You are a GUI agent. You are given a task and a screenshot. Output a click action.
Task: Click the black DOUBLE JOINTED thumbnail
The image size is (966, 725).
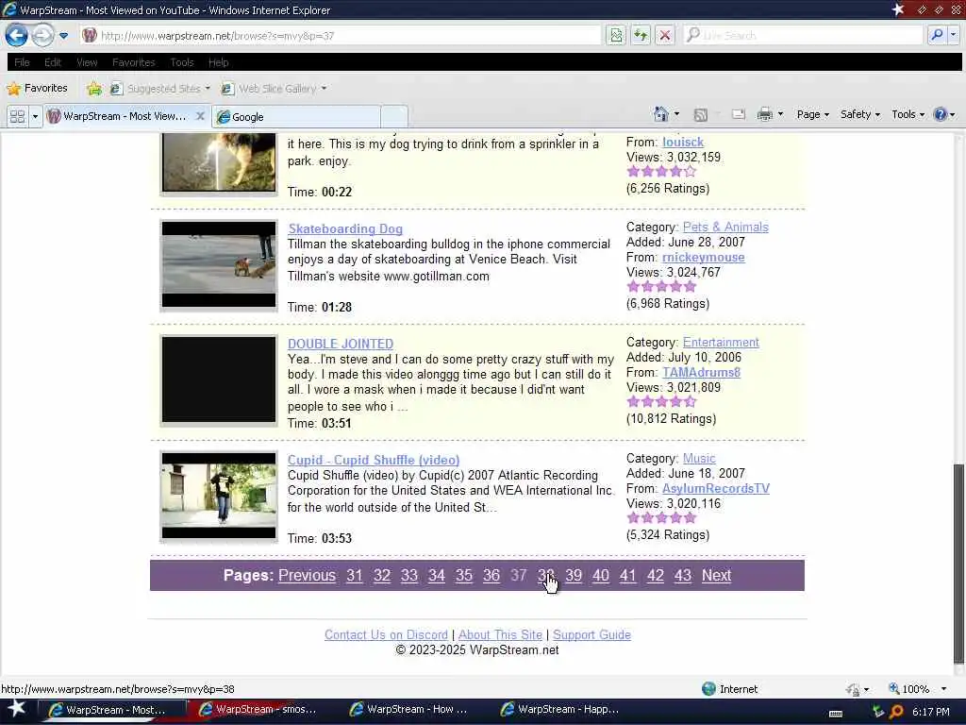[x=219, y=379]
